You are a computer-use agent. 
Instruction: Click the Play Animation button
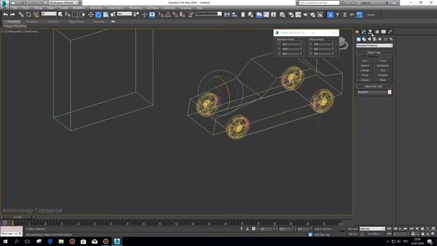click(400, 229)
